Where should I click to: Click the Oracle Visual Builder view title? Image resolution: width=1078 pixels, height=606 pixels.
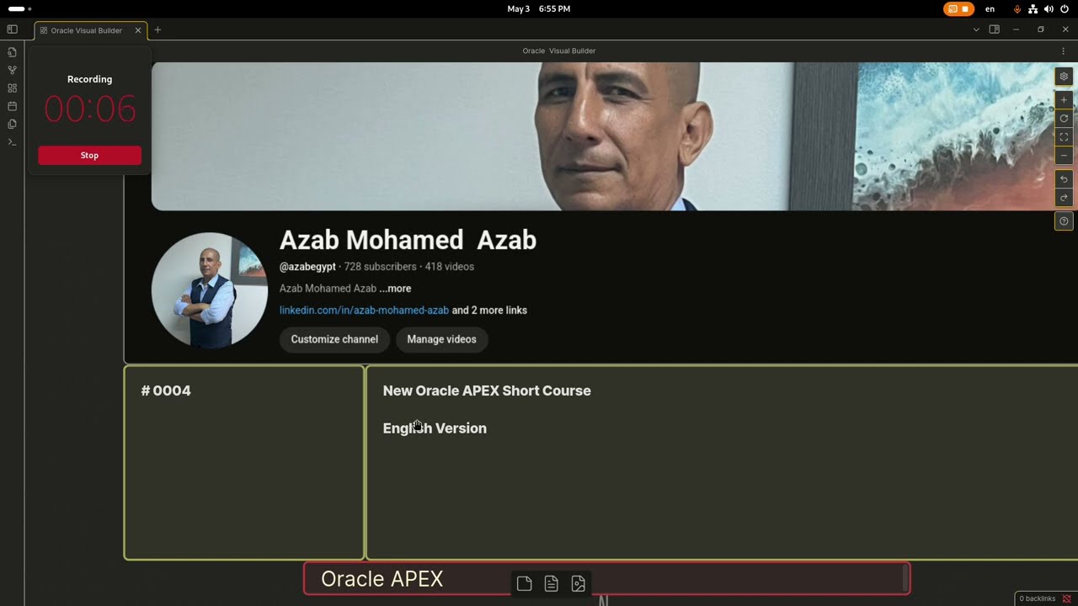coord(558,50)
